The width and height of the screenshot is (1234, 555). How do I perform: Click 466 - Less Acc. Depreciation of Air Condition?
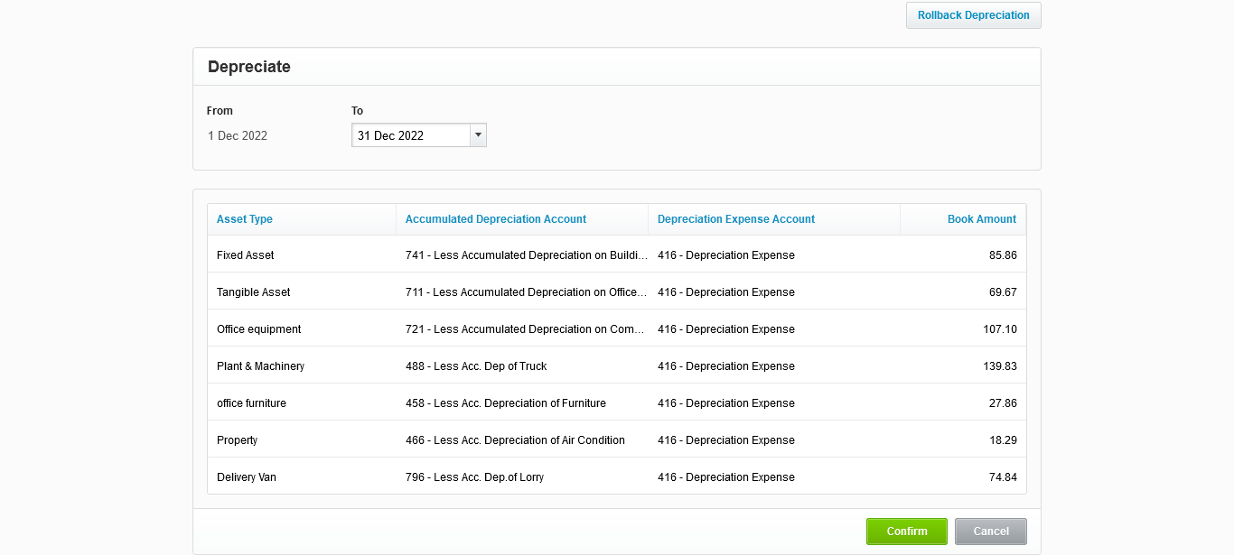(x=516, y=440)
